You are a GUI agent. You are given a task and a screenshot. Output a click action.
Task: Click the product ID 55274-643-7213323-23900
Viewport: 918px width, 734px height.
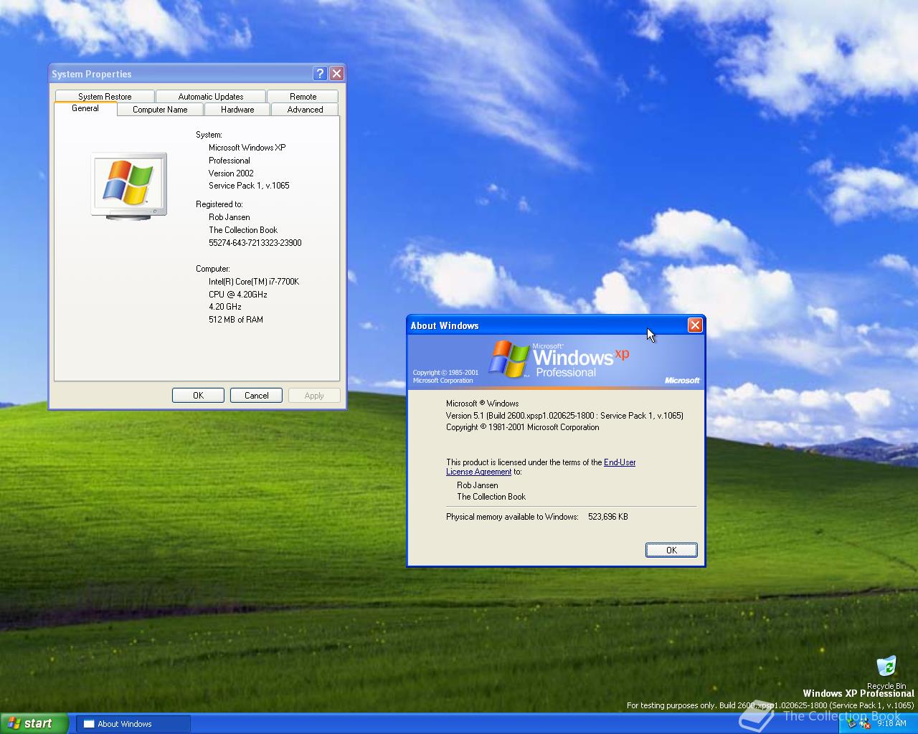click(255, 243)
